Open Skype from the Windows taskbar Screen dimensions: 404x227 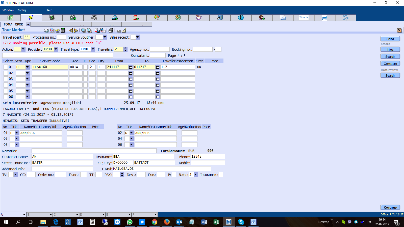(x=241, y=222)
